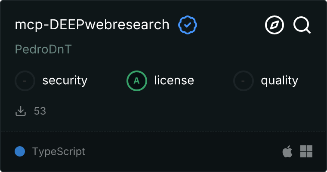Image resolution: width=327 pixels, height=172 pixels.
Task: Open the PedroDnT author link
Action: click(x=43, y=49)
